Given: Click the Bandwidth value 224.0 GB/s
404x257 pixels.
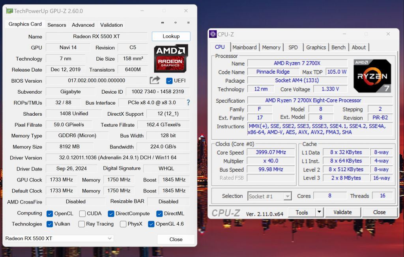Looking at the screenshot, I should coord(163,147).
